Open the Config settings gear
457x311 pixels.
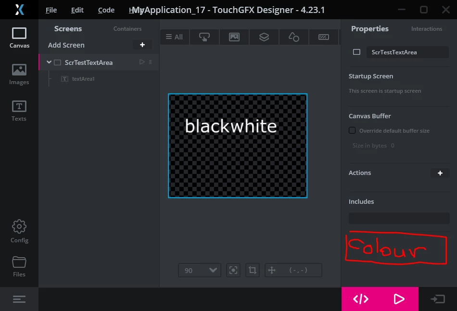click(19, 231)
